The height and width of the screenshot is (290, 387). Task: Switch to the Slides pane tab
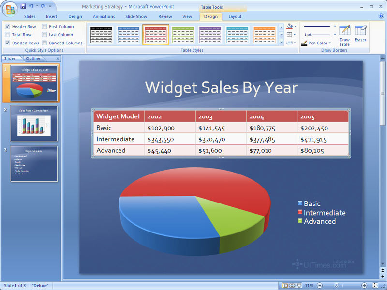point(10,58)
